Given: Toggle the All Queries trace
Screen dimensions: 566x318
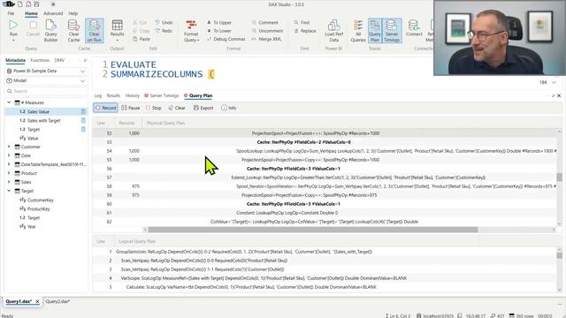Looking at the screenshot, I should pos(358,30).
